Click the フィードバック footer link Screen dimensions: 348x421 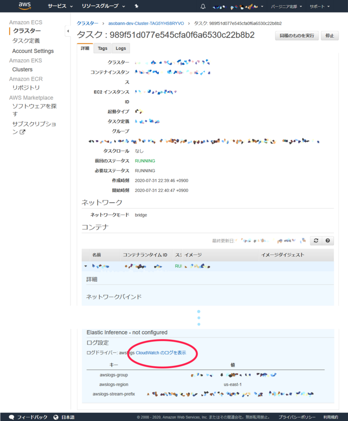(32, 417)
